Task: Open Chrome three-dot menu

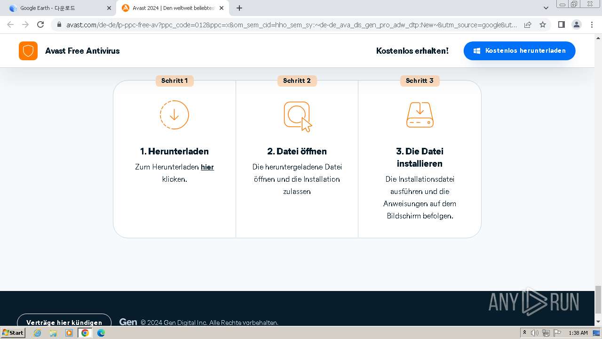Action: [x=592, y=24]
